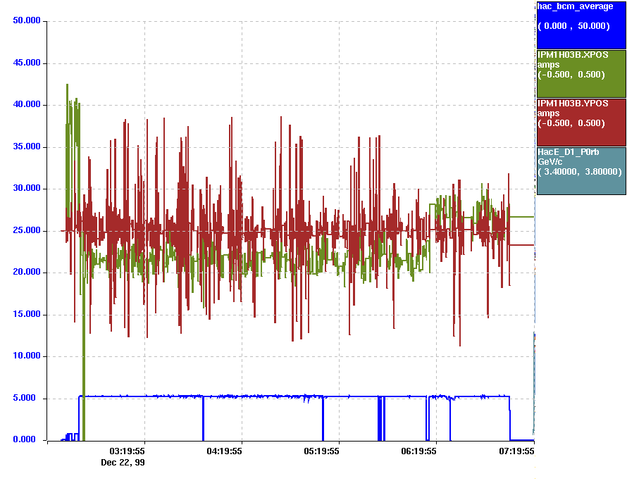Click the 04:19:55 time axis label
This screenshot has height=488, width=627.
(x=225, y=451)
